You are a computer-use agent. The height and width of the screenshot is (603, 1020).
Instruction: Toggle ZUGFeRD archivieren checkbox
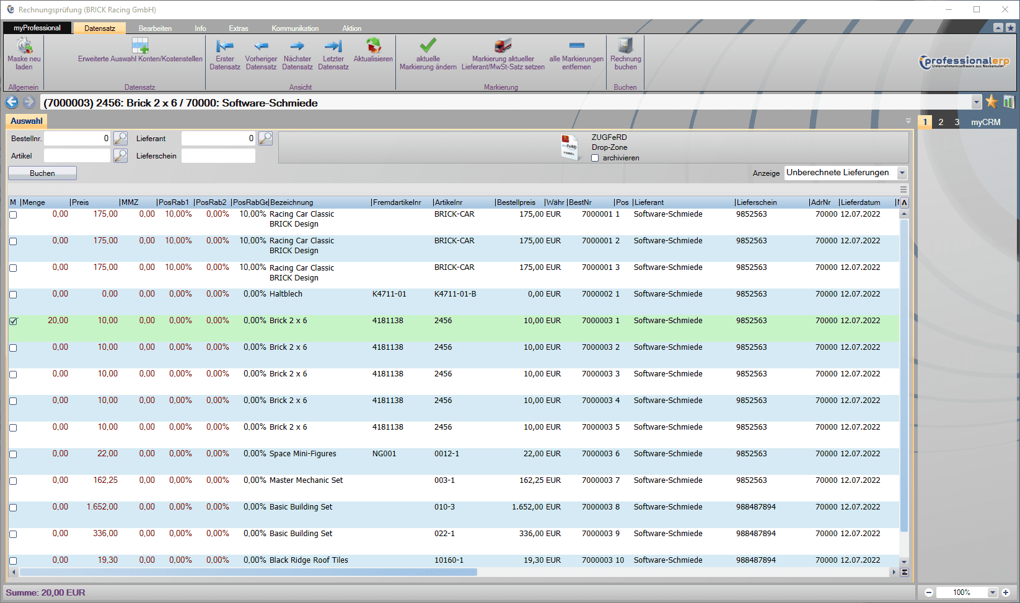(595, 158)
